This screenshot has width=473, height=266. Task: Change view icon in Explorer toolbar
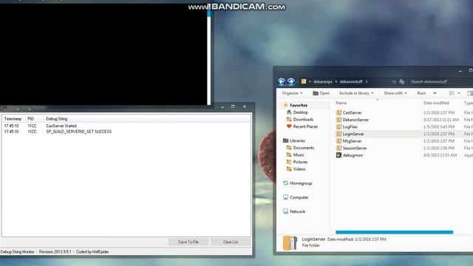[452, 93]
